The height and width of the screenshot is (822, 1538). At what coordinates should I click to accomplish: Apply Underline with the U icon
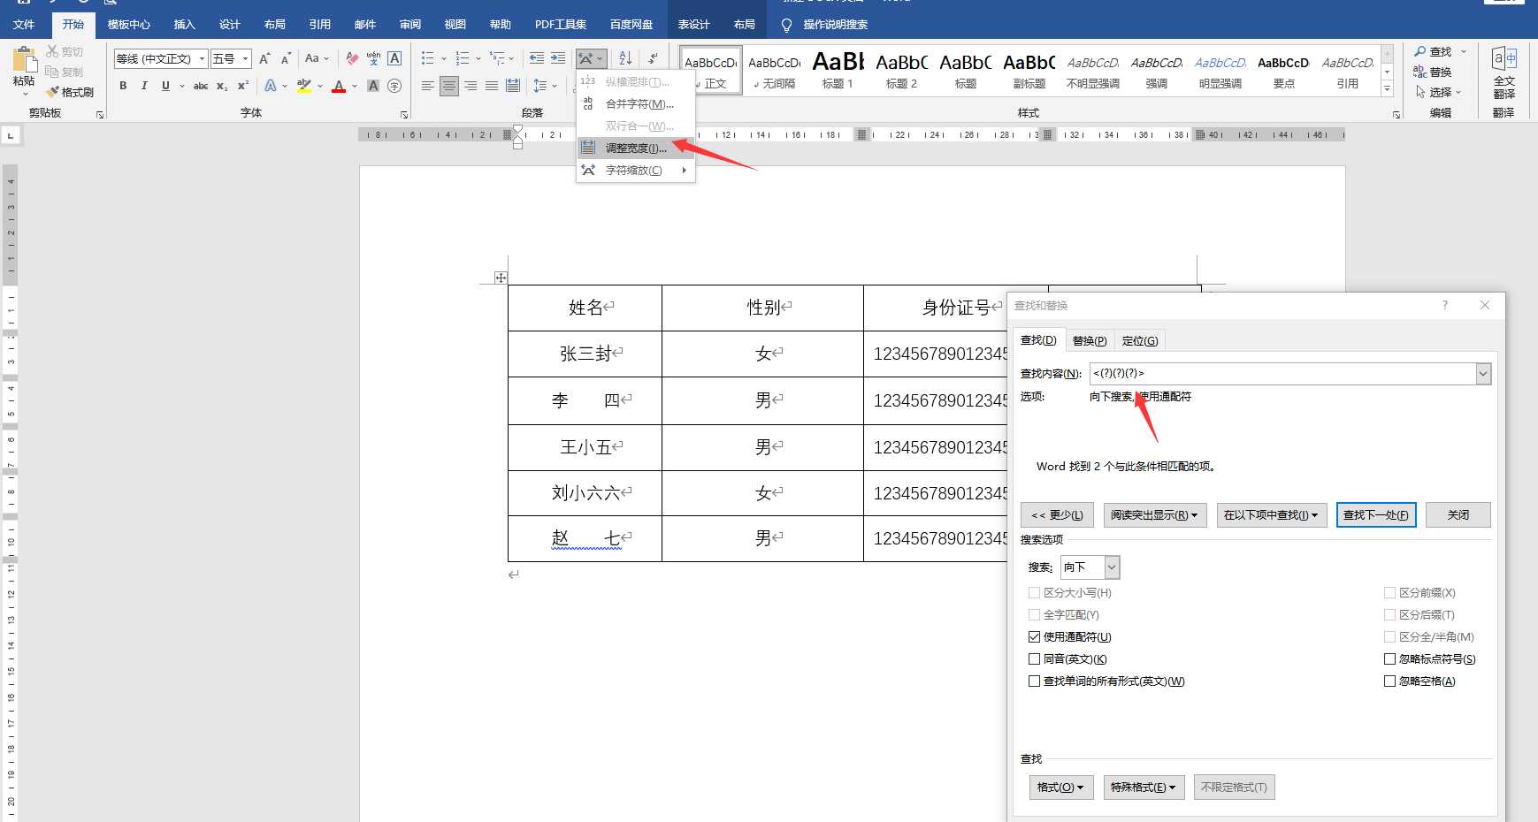coord(165,86)
